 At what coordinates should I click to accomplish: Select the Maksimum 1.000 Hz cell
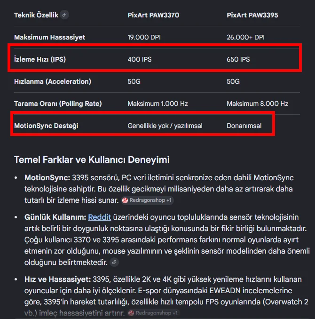point(158,104)
